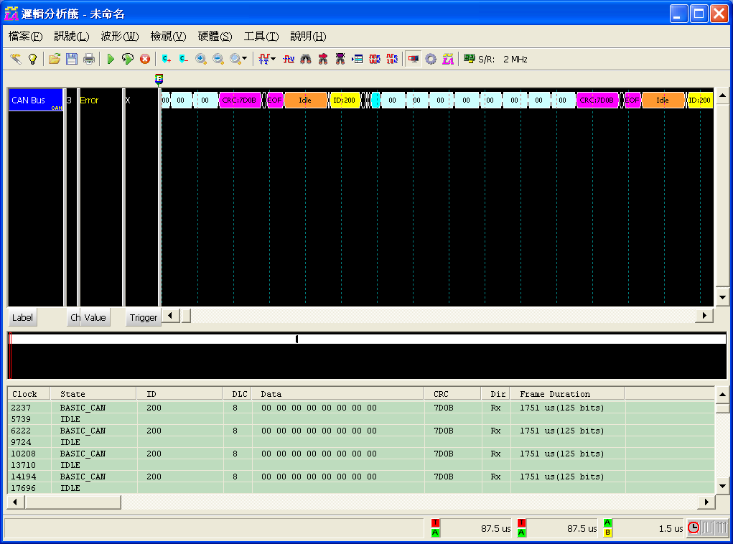Click the binoculars with purple marker icon

point(340,59)
